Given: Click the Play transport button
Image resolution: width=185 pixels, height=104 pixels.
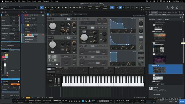Looking at the screenshot, I should [86, 101].
